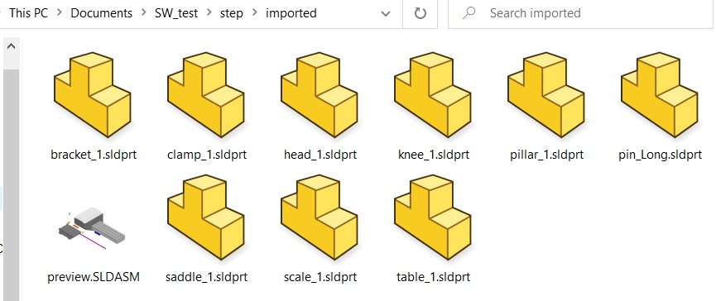Select the knee_1.sldprt part icon

click(432, 95)
